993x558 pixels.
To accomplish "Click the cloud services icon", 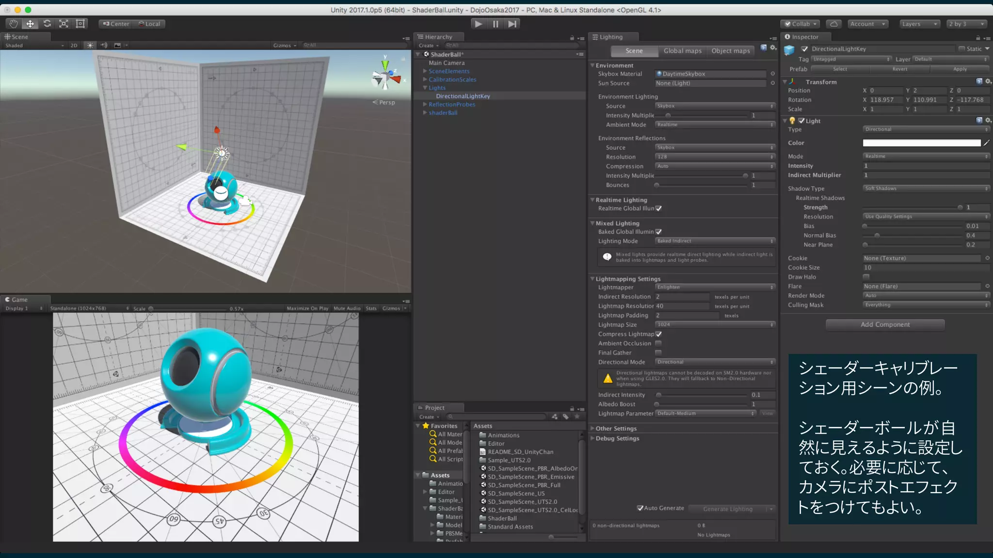I will 833,24.
